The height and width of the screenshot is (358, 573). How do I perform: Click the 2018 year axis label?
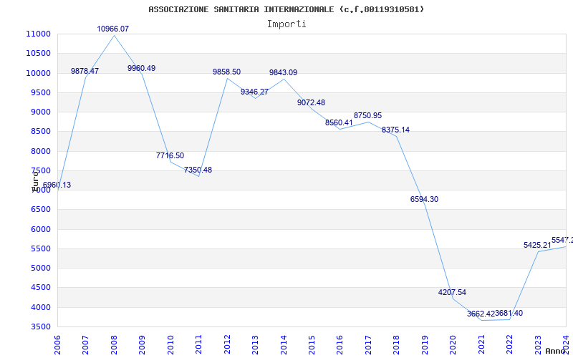pos(397,345)
